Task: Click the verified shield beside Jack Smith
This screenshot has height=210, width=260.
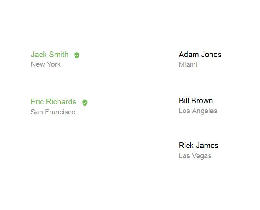Action: click(77, 55)
